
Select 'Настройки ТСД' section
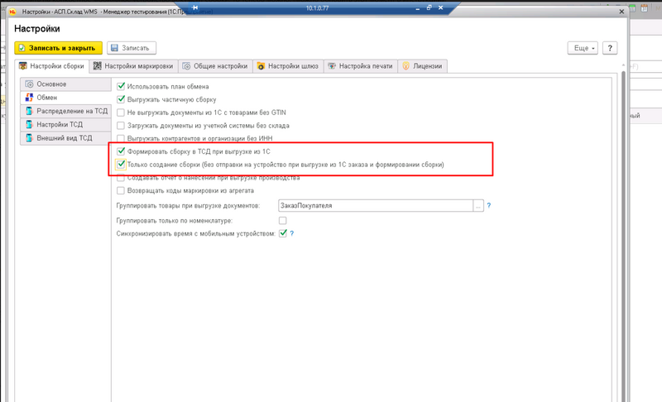tap(65, 124)
